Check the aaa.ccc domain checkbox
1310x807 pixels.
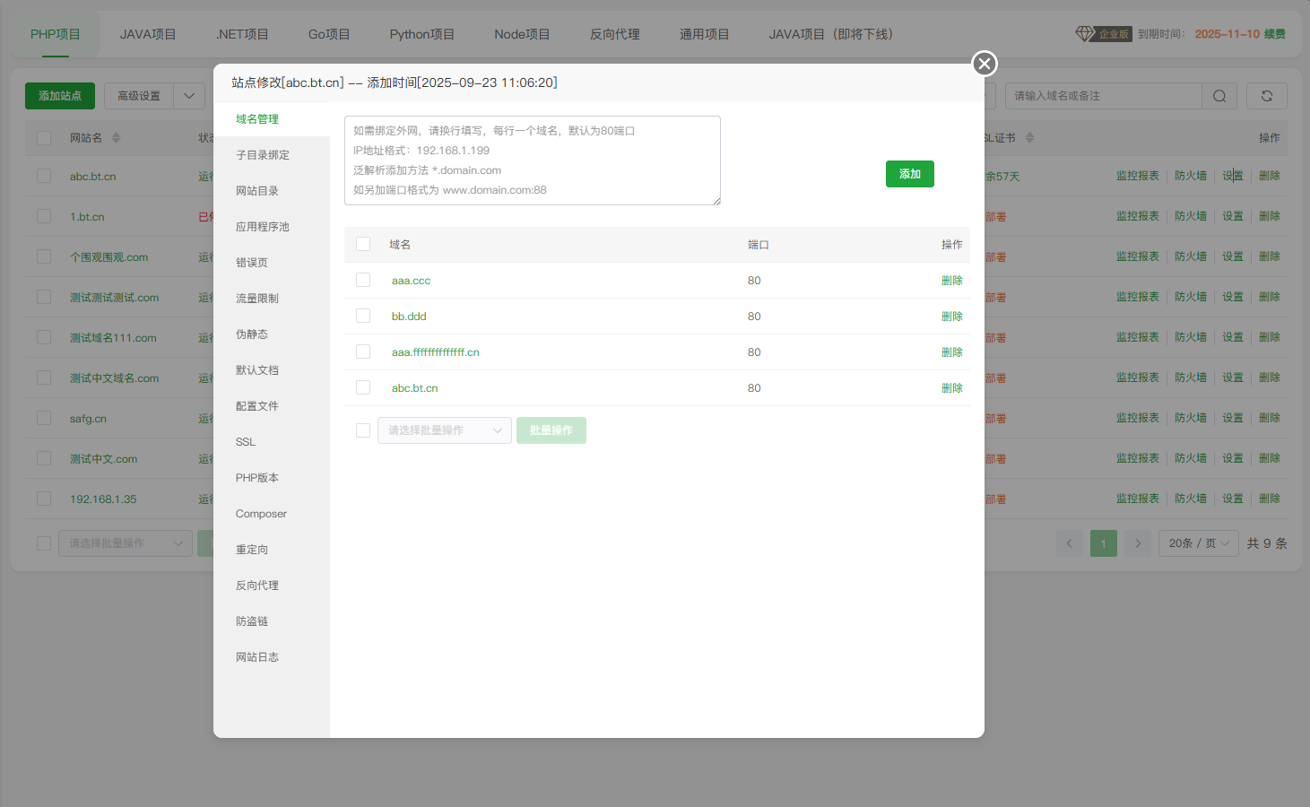(x=363, y=281)
